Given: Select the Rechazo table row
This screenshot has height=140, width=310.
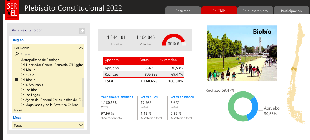Looking at the screenshot, I should (x=144, y=74).
